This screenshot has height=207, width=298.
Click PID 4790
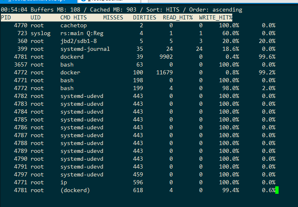tap(21, 159)
